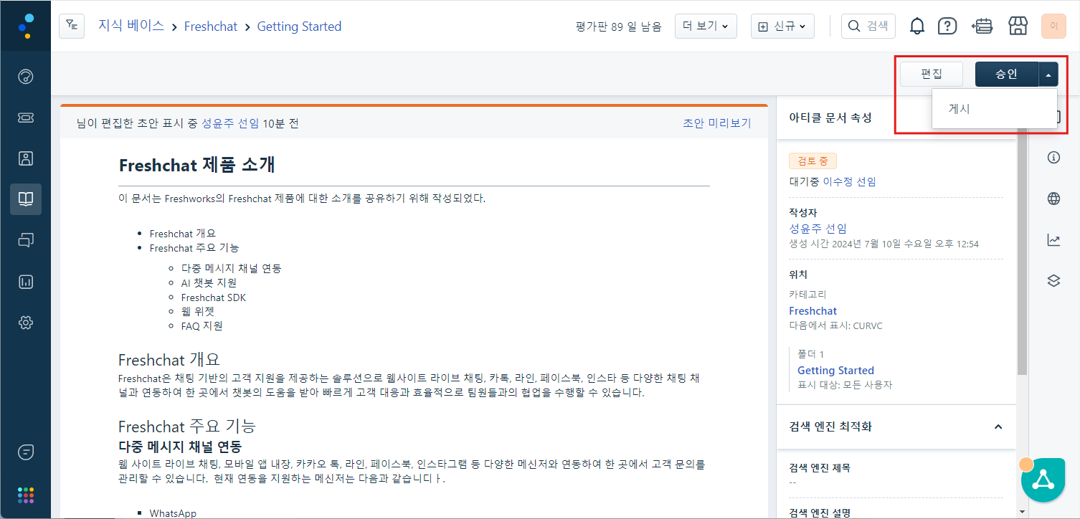This screenshot has height=519, width=1080.
Task: Open the 더 보기 dropdown
Action: pos(706,27)
